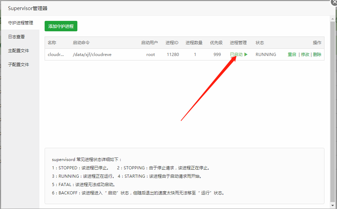Click the supervisord 常见进程状态详细如下 heading line

point(87,160)
